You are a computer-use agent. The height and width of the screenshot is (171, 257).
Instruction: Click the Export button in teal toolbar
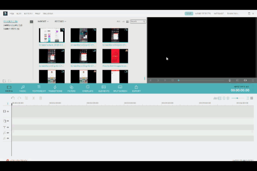[x=136, y=89]
